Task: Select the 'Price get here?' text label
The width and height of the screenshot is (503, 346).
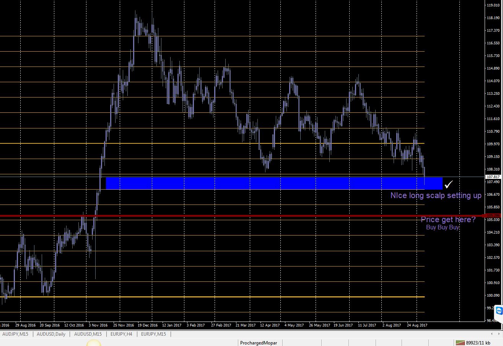Action: pyautogui.click(x=448, y=219)
